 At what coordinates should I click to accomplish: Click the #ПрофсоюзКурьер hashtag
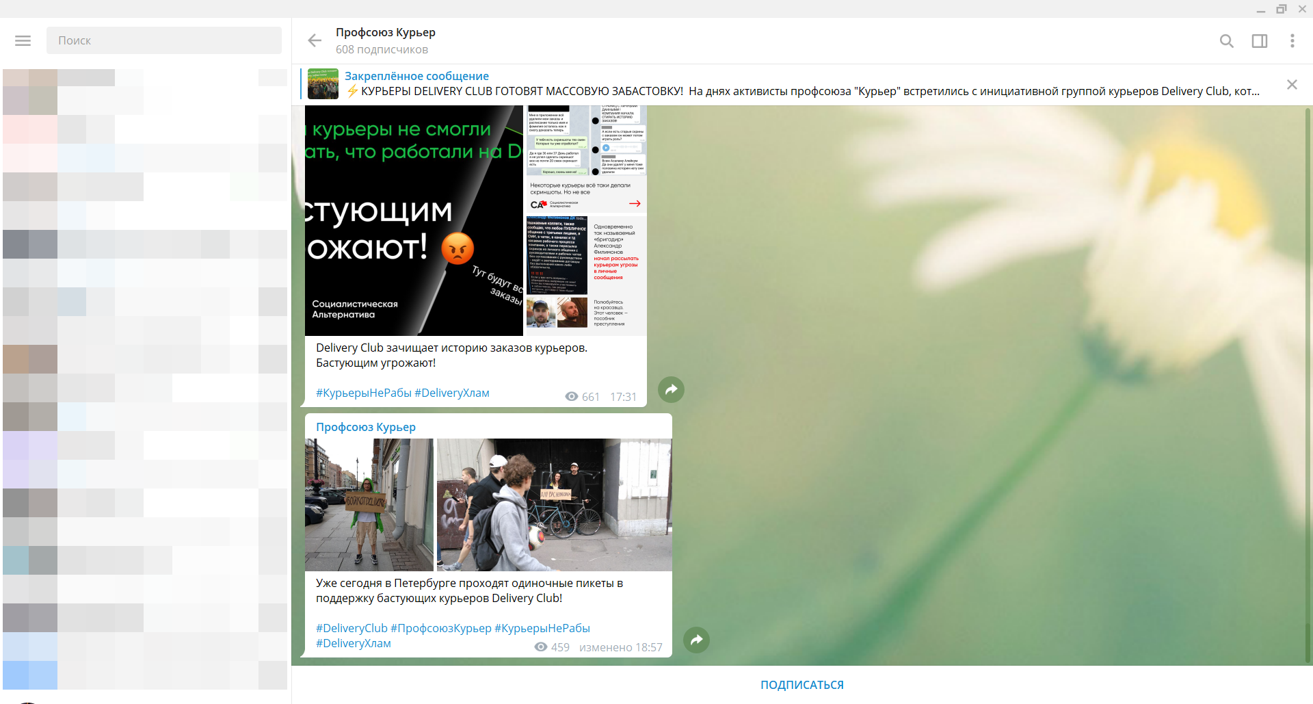[441, 628]
